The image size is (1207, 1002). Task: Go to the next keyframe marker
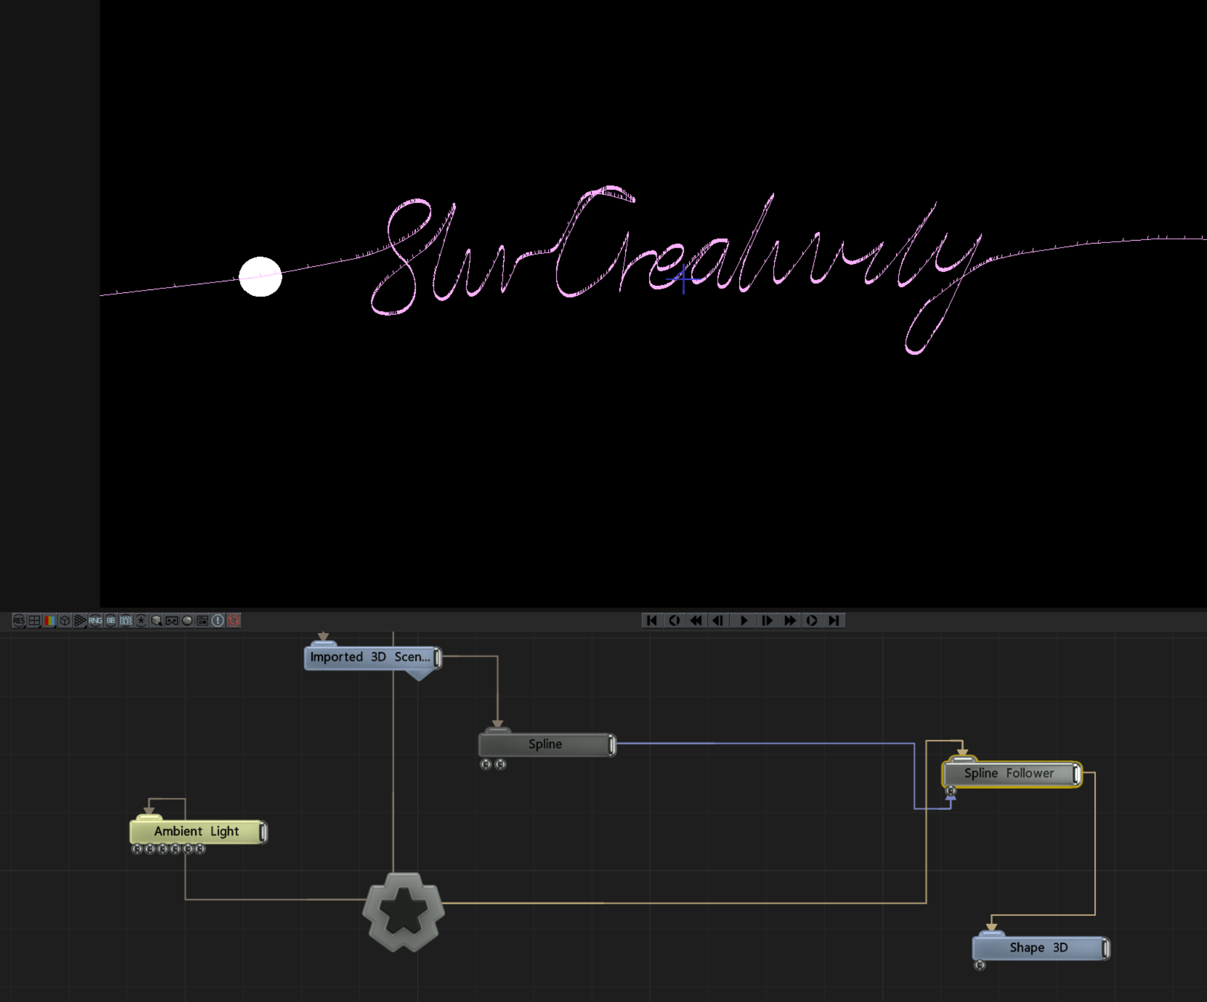(x=812, y=620)
